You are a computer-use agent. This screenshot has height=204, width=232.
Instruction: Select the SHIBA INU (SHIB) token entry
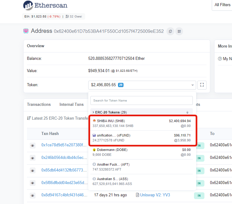[x=142, y=123]
